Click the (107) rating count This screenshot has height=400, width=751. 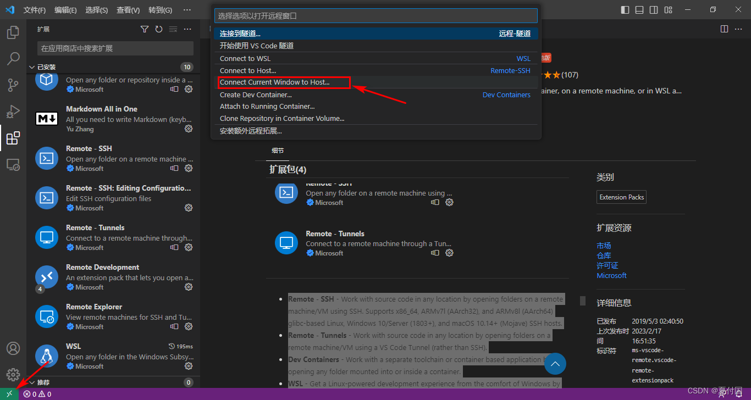pos(570,75)
